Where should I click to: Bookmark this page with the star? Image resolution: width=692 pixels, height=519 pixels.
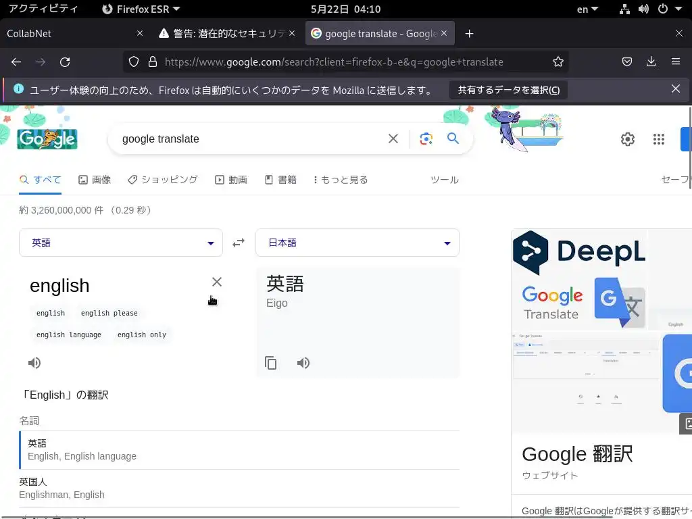(558, 61)
